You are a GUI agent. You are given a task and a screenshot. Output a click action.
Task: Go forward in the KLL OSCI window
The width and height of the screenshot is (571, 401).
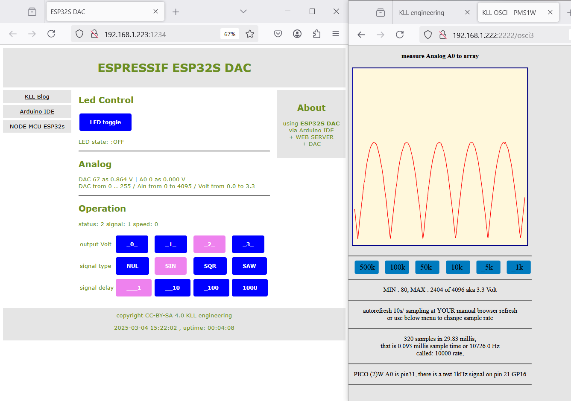[381, 35]
